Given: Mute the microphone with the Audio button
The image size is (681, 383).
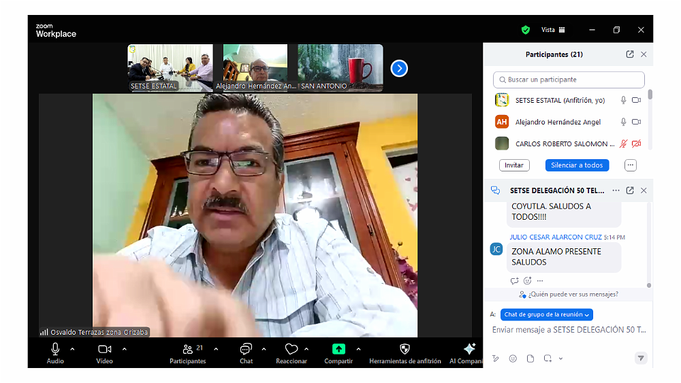Looking at the screenshot, I should 55,349.
